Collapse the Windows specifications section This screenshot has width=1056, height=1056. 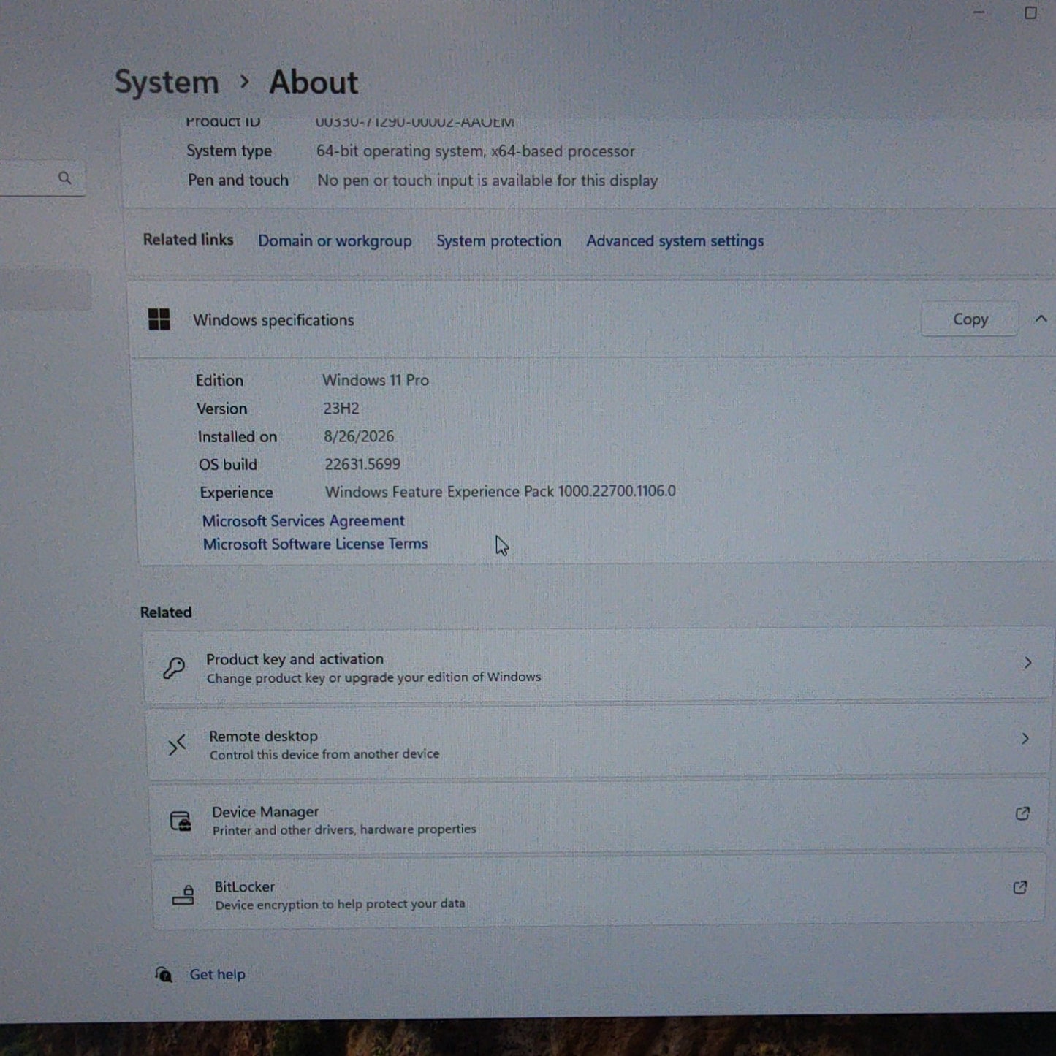[1041, 319]
